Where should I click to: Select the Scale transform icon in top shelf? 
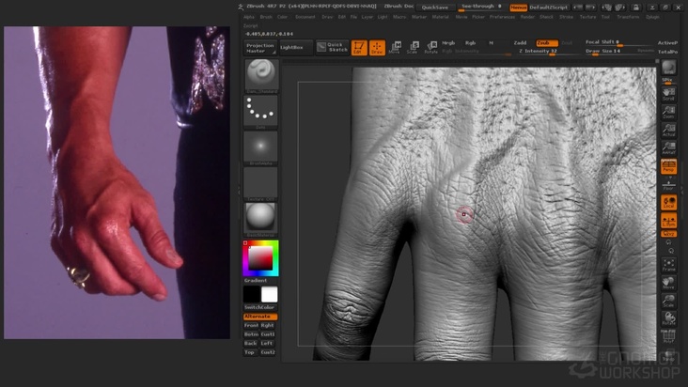point(413,48)
